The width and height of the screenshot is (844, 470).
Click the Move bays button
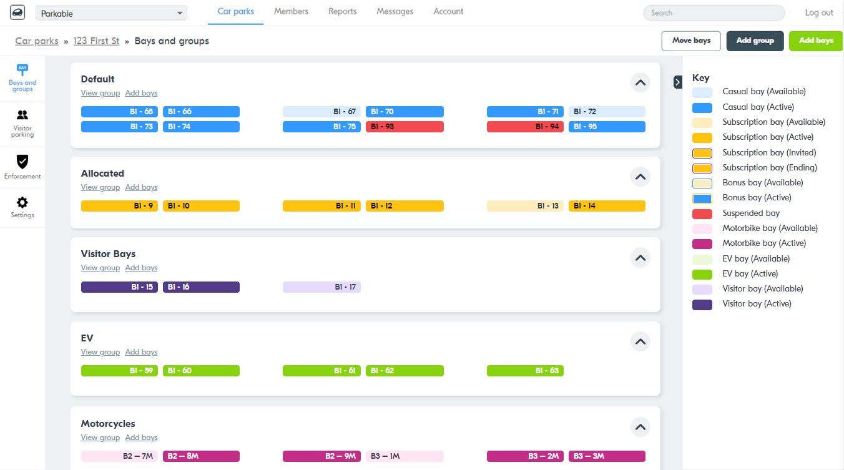(x=691, y=41)
